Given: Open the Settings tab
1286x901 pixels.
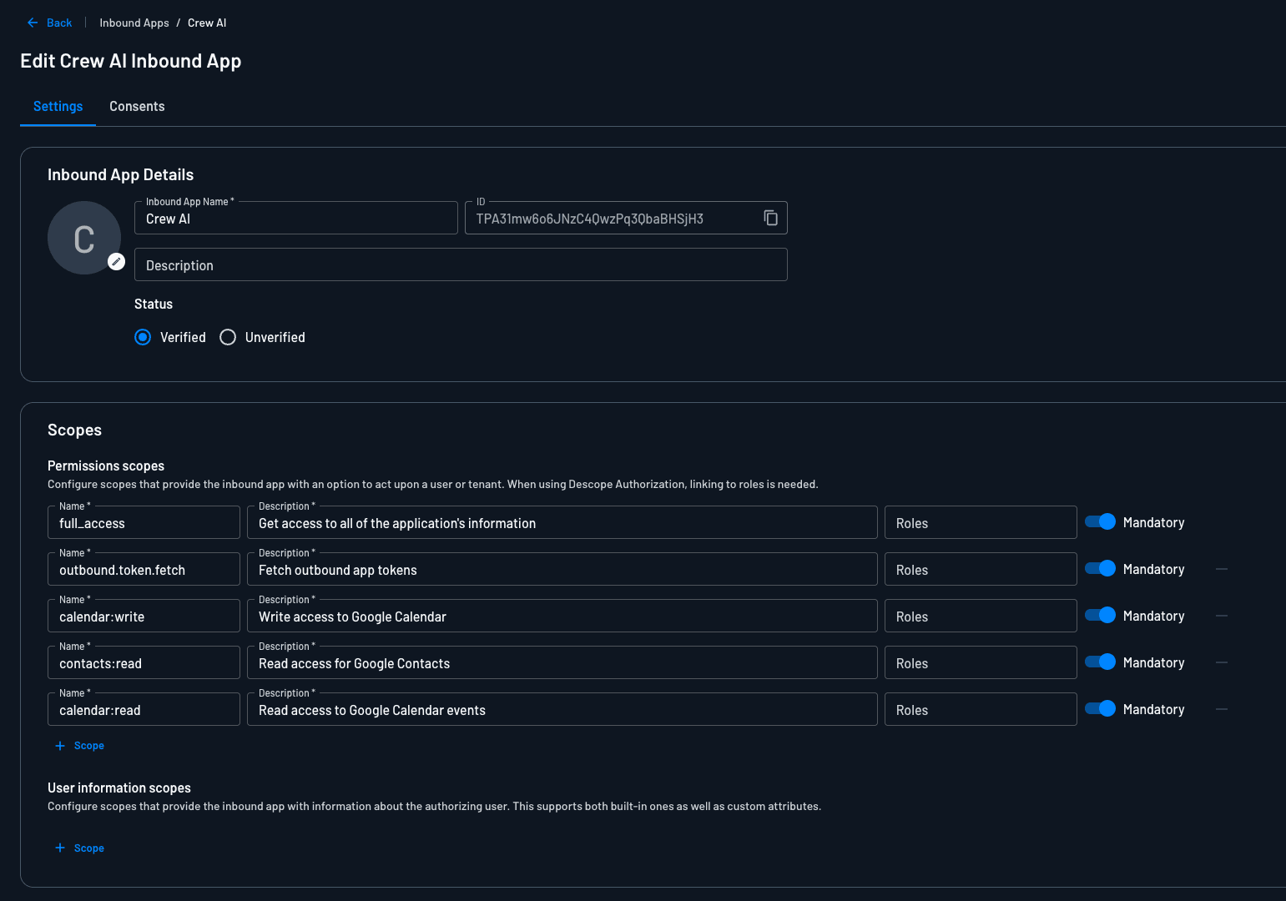Looking at the screenshot, I should pyautogui.click(x=58, y=107).
